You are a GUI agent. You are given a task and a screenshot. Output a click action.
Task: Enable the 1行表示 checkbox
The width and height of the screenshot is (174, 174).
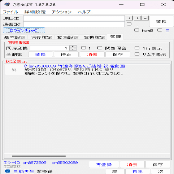click(x=137, y=48)
